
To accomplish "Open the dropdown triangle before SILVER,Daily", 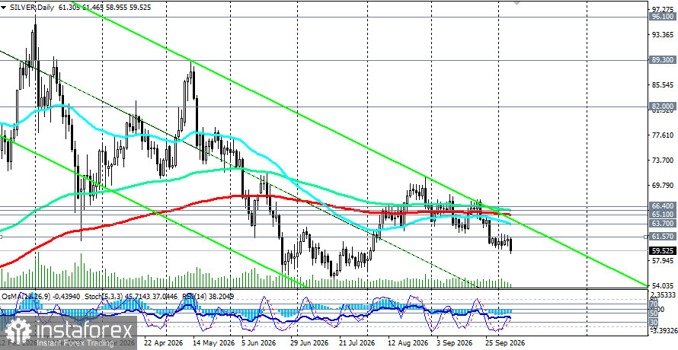I will (4, 8).
